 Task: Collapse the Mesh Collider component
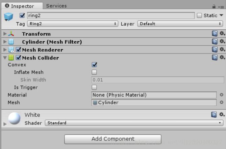(5, 58)
